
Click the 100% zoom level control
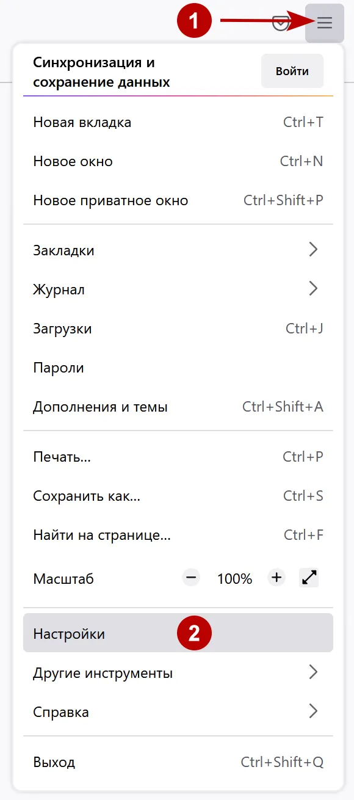coord(234,578)
